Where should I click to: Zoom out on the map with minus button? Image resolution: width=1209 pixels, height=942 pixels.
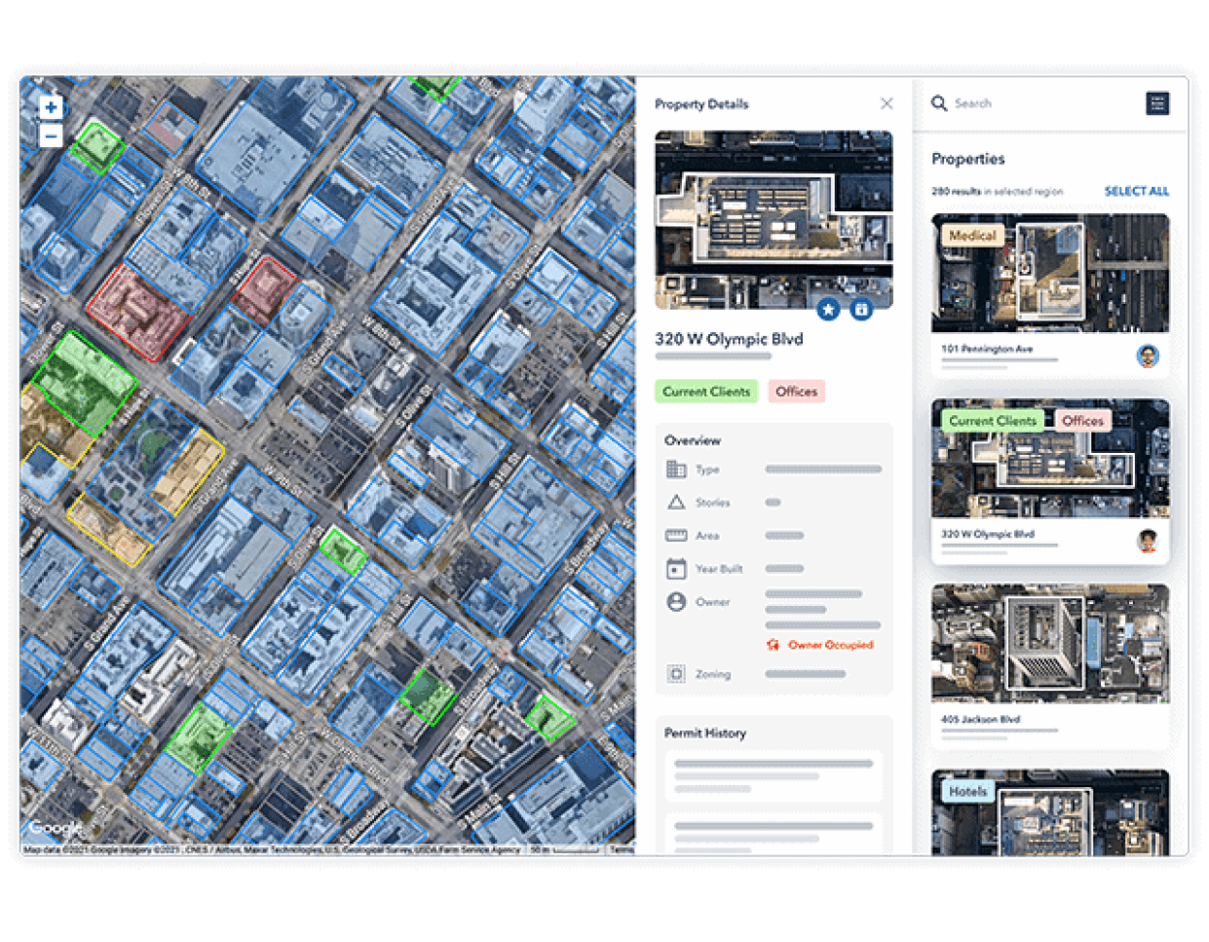(51, 135)
